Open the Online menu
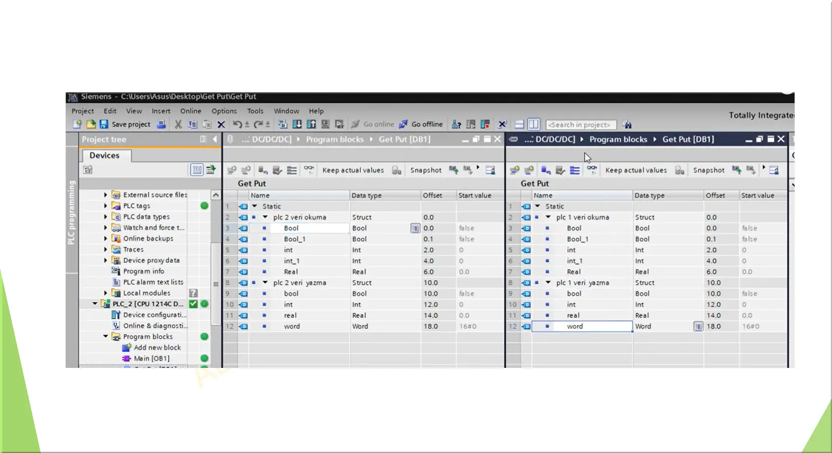The image size is (832, 453). click(190, 111)
